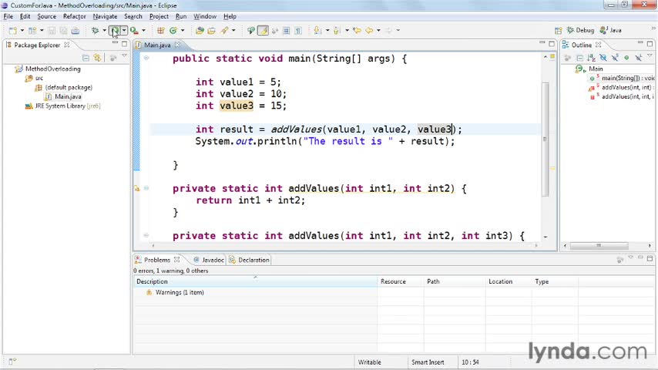The height and width of the screenshot is (370, 658).
Task: Click the Save icon in toolbar
Action: [x=52, y=30]
